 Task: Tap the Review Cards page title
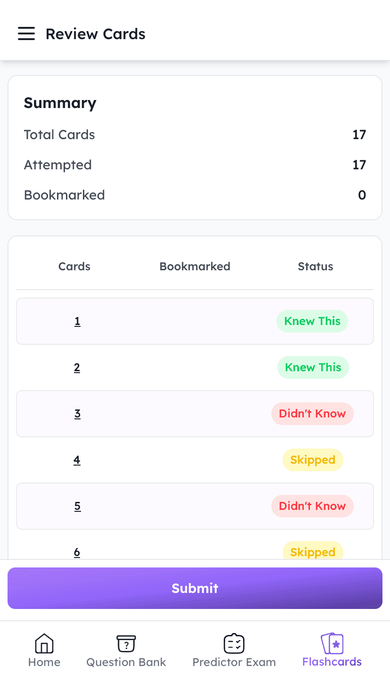coord(95,33)
